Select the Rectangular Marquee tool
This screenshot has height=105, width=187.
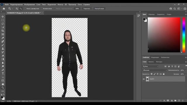point(3,20)
